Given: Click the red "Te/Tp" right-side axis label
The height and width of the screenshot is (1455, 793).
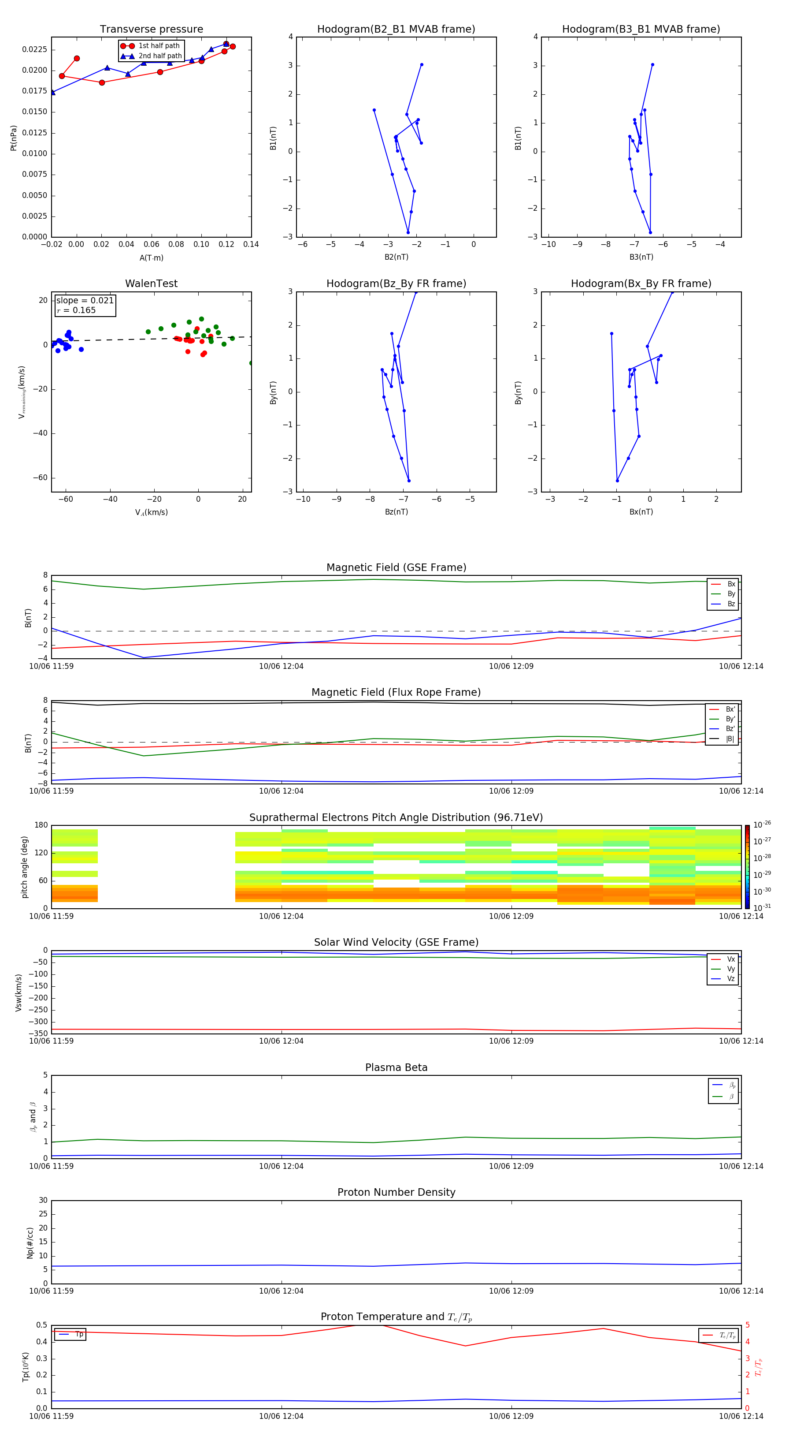Looking at the screenshot, I should click(759, 1367).
